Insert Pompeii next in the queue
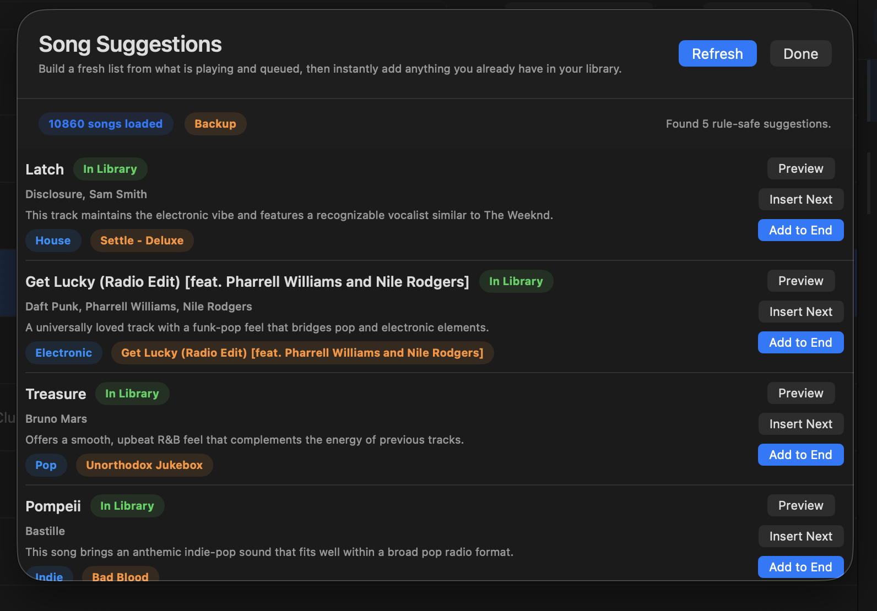Screen dimensions: 877x611 801,536
